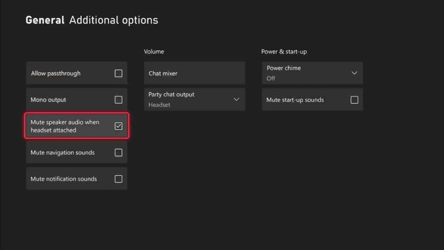Uncheck Mute speaker audio when headset attached
Viewport: 444px width, 250px height.
pyautogui.click(x=118, y=126)
